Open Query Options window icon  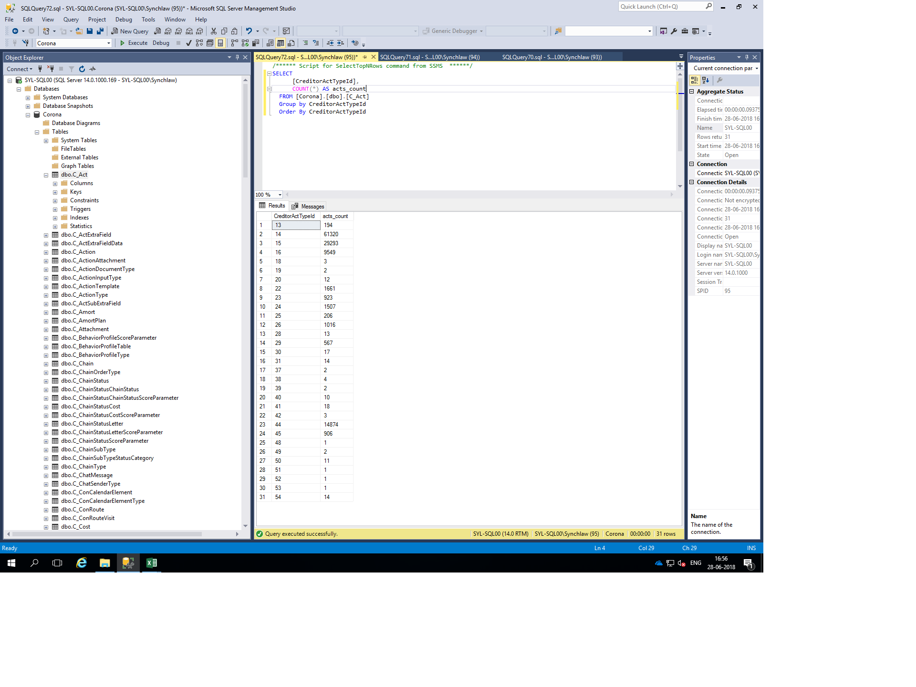[210, 43]
